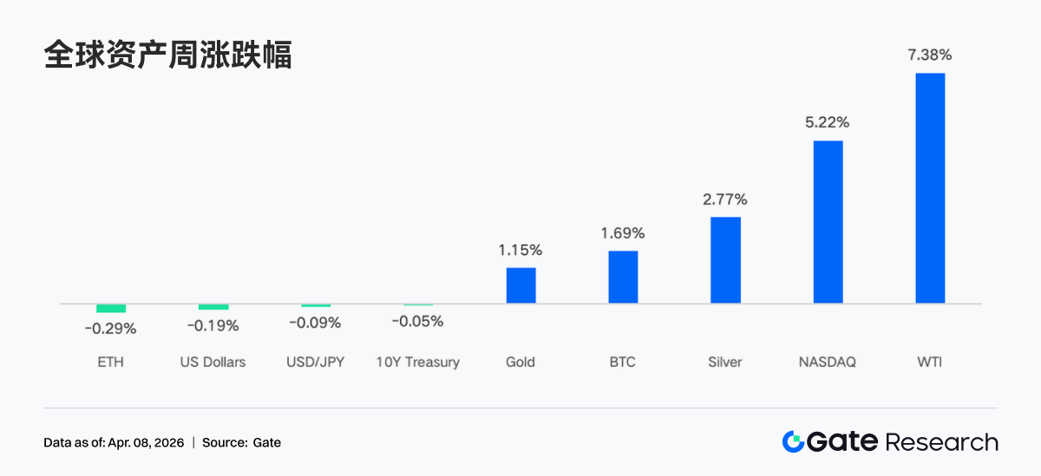Viewport: 1041px width, 476px height.
Task: Click the 'Data as of: Apr. 08, 2026' text
Action: click(x=114, y=442)
